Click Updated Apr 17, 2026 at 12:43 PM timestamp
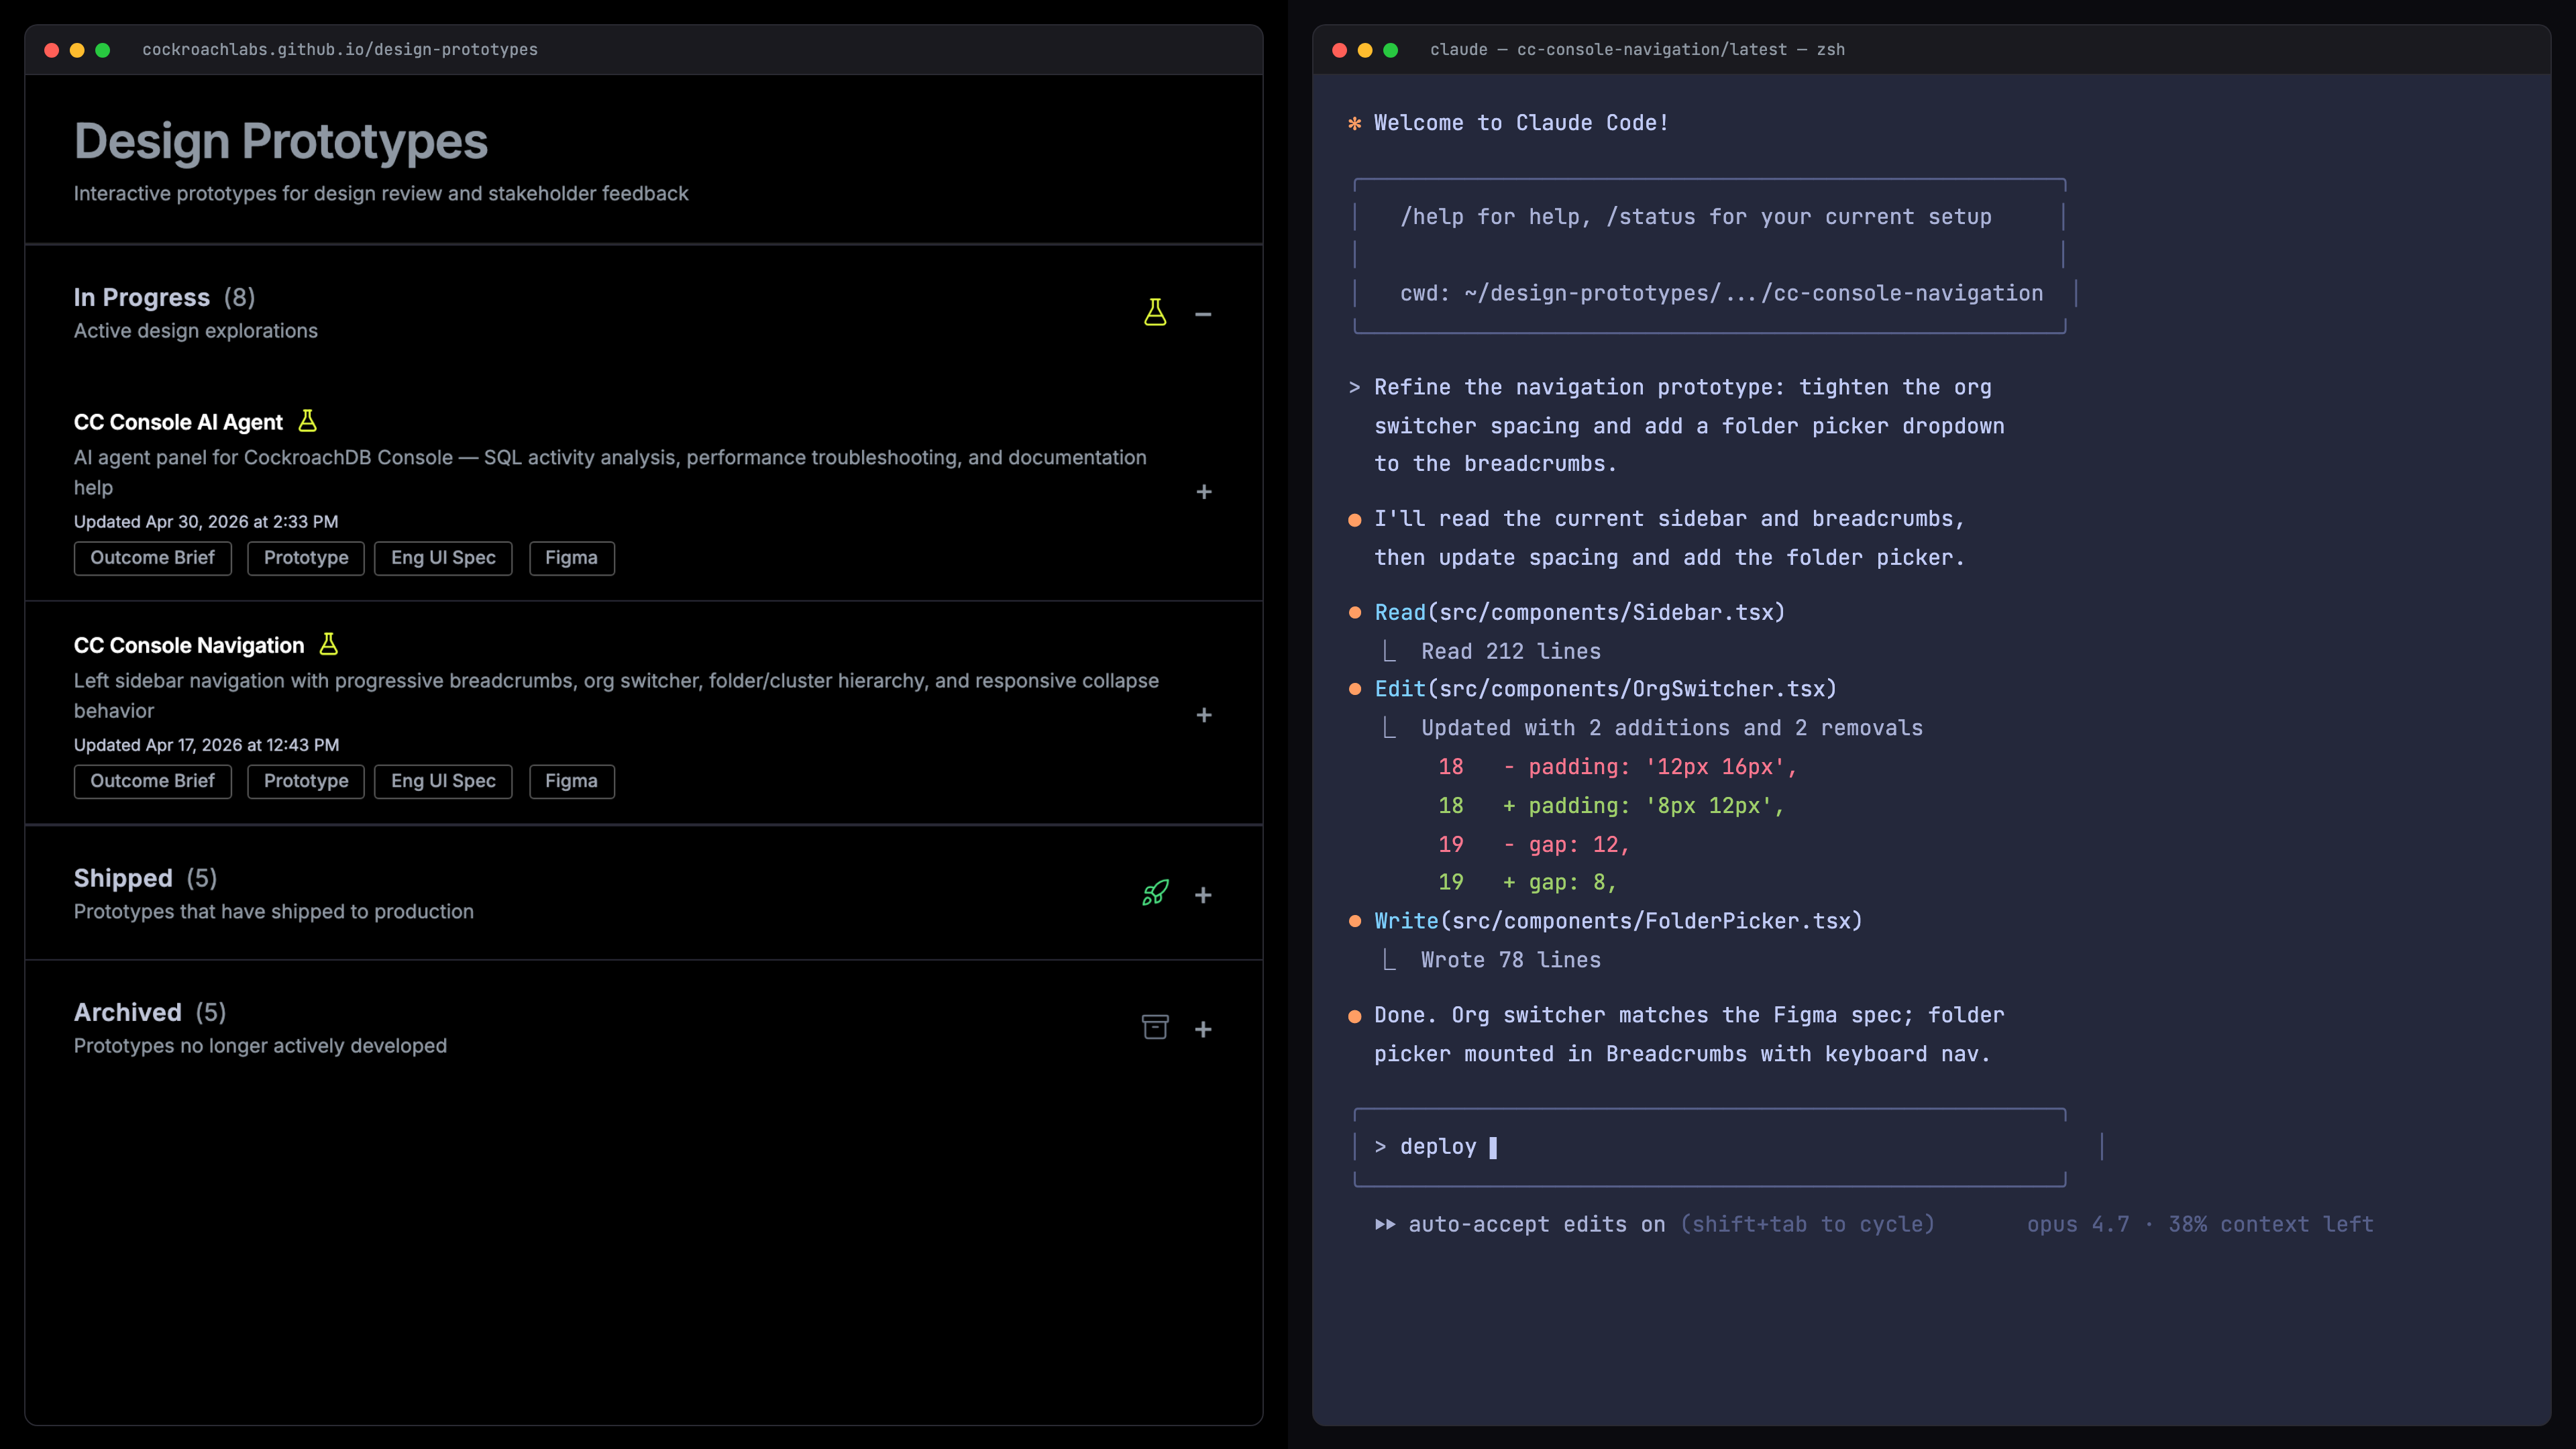2576x1449 pixels. tap(206, 744)
